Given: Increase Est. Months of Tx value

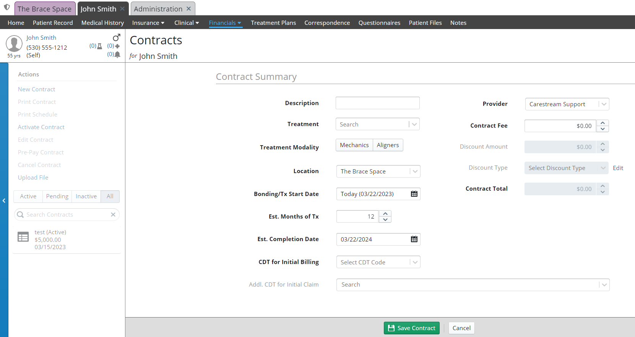Looking at the screenshot, I should point(385,214).
